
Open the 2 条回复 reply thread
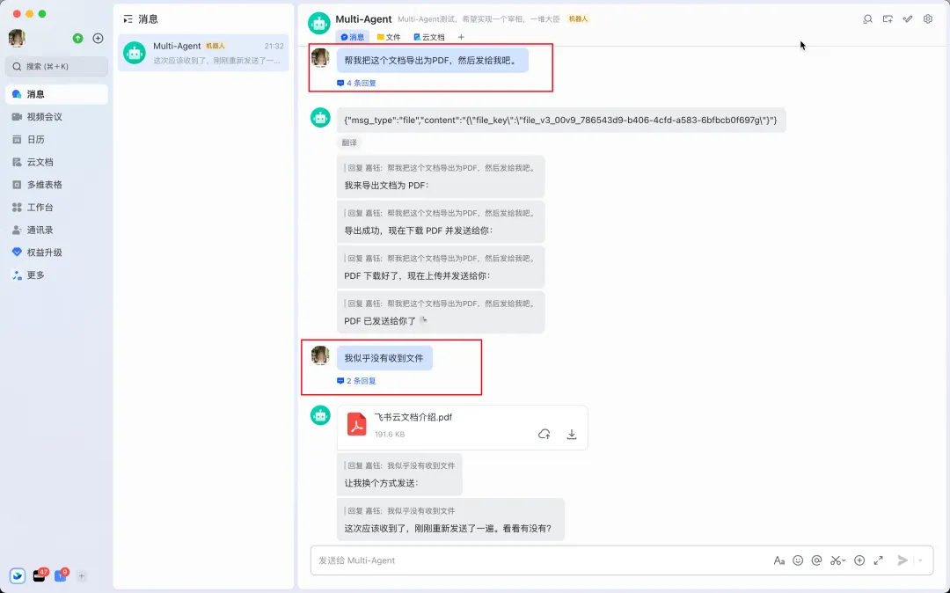[357, 381]
